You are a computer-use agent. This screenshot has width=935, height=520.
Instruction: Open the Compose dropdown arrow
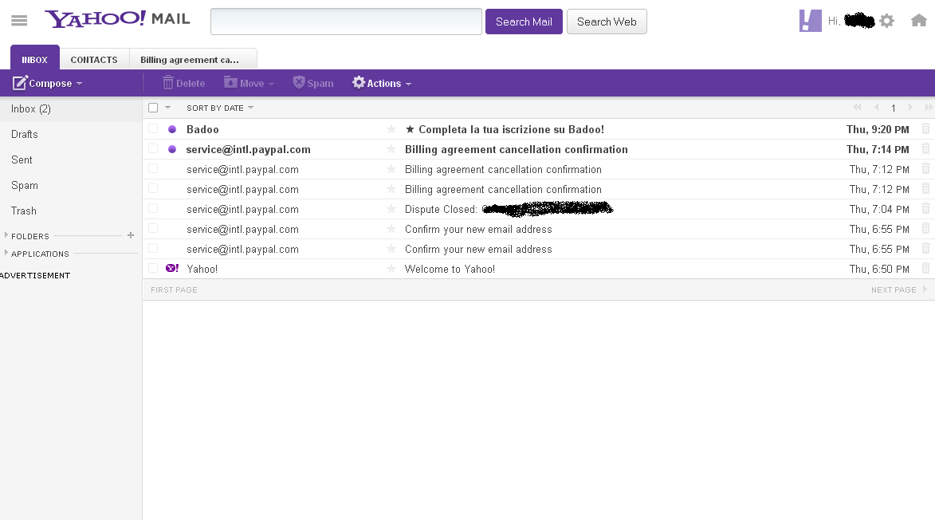[x=80, y=84]
